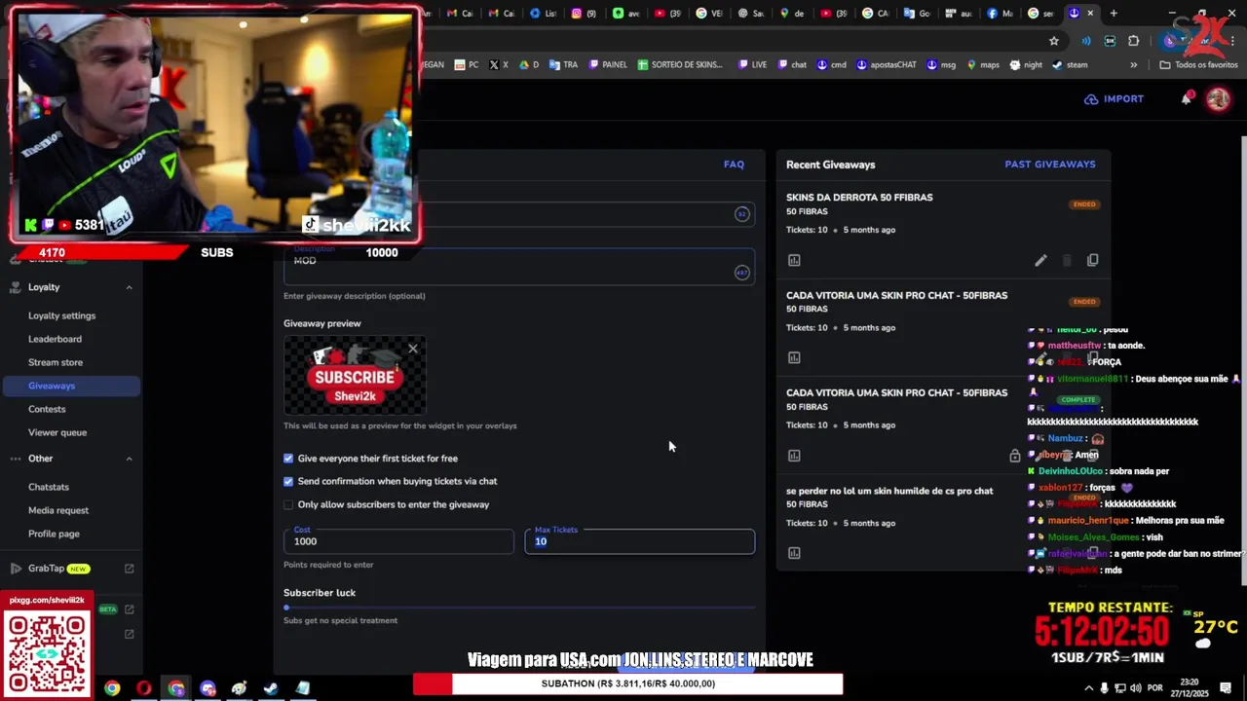This screenshot has height=701, width=1247.
Task: Open the notifications bell icon
Action: pyautogui.click(x=1187, y=98)
